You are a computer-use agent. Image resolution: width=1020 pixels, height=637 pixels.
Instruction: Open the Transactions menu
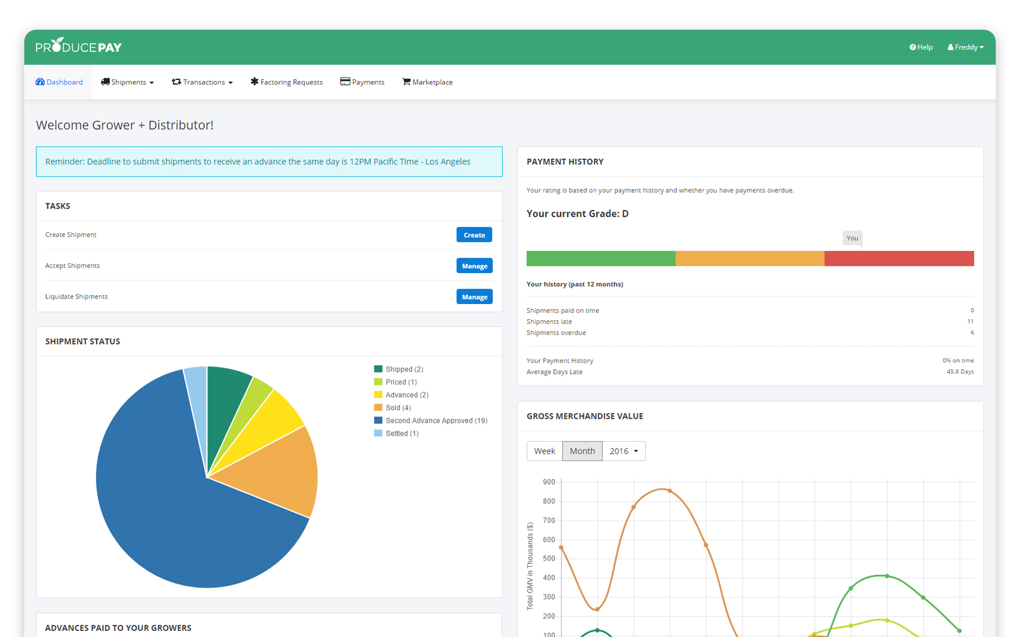pyautogui.click(x=203, y=82)
